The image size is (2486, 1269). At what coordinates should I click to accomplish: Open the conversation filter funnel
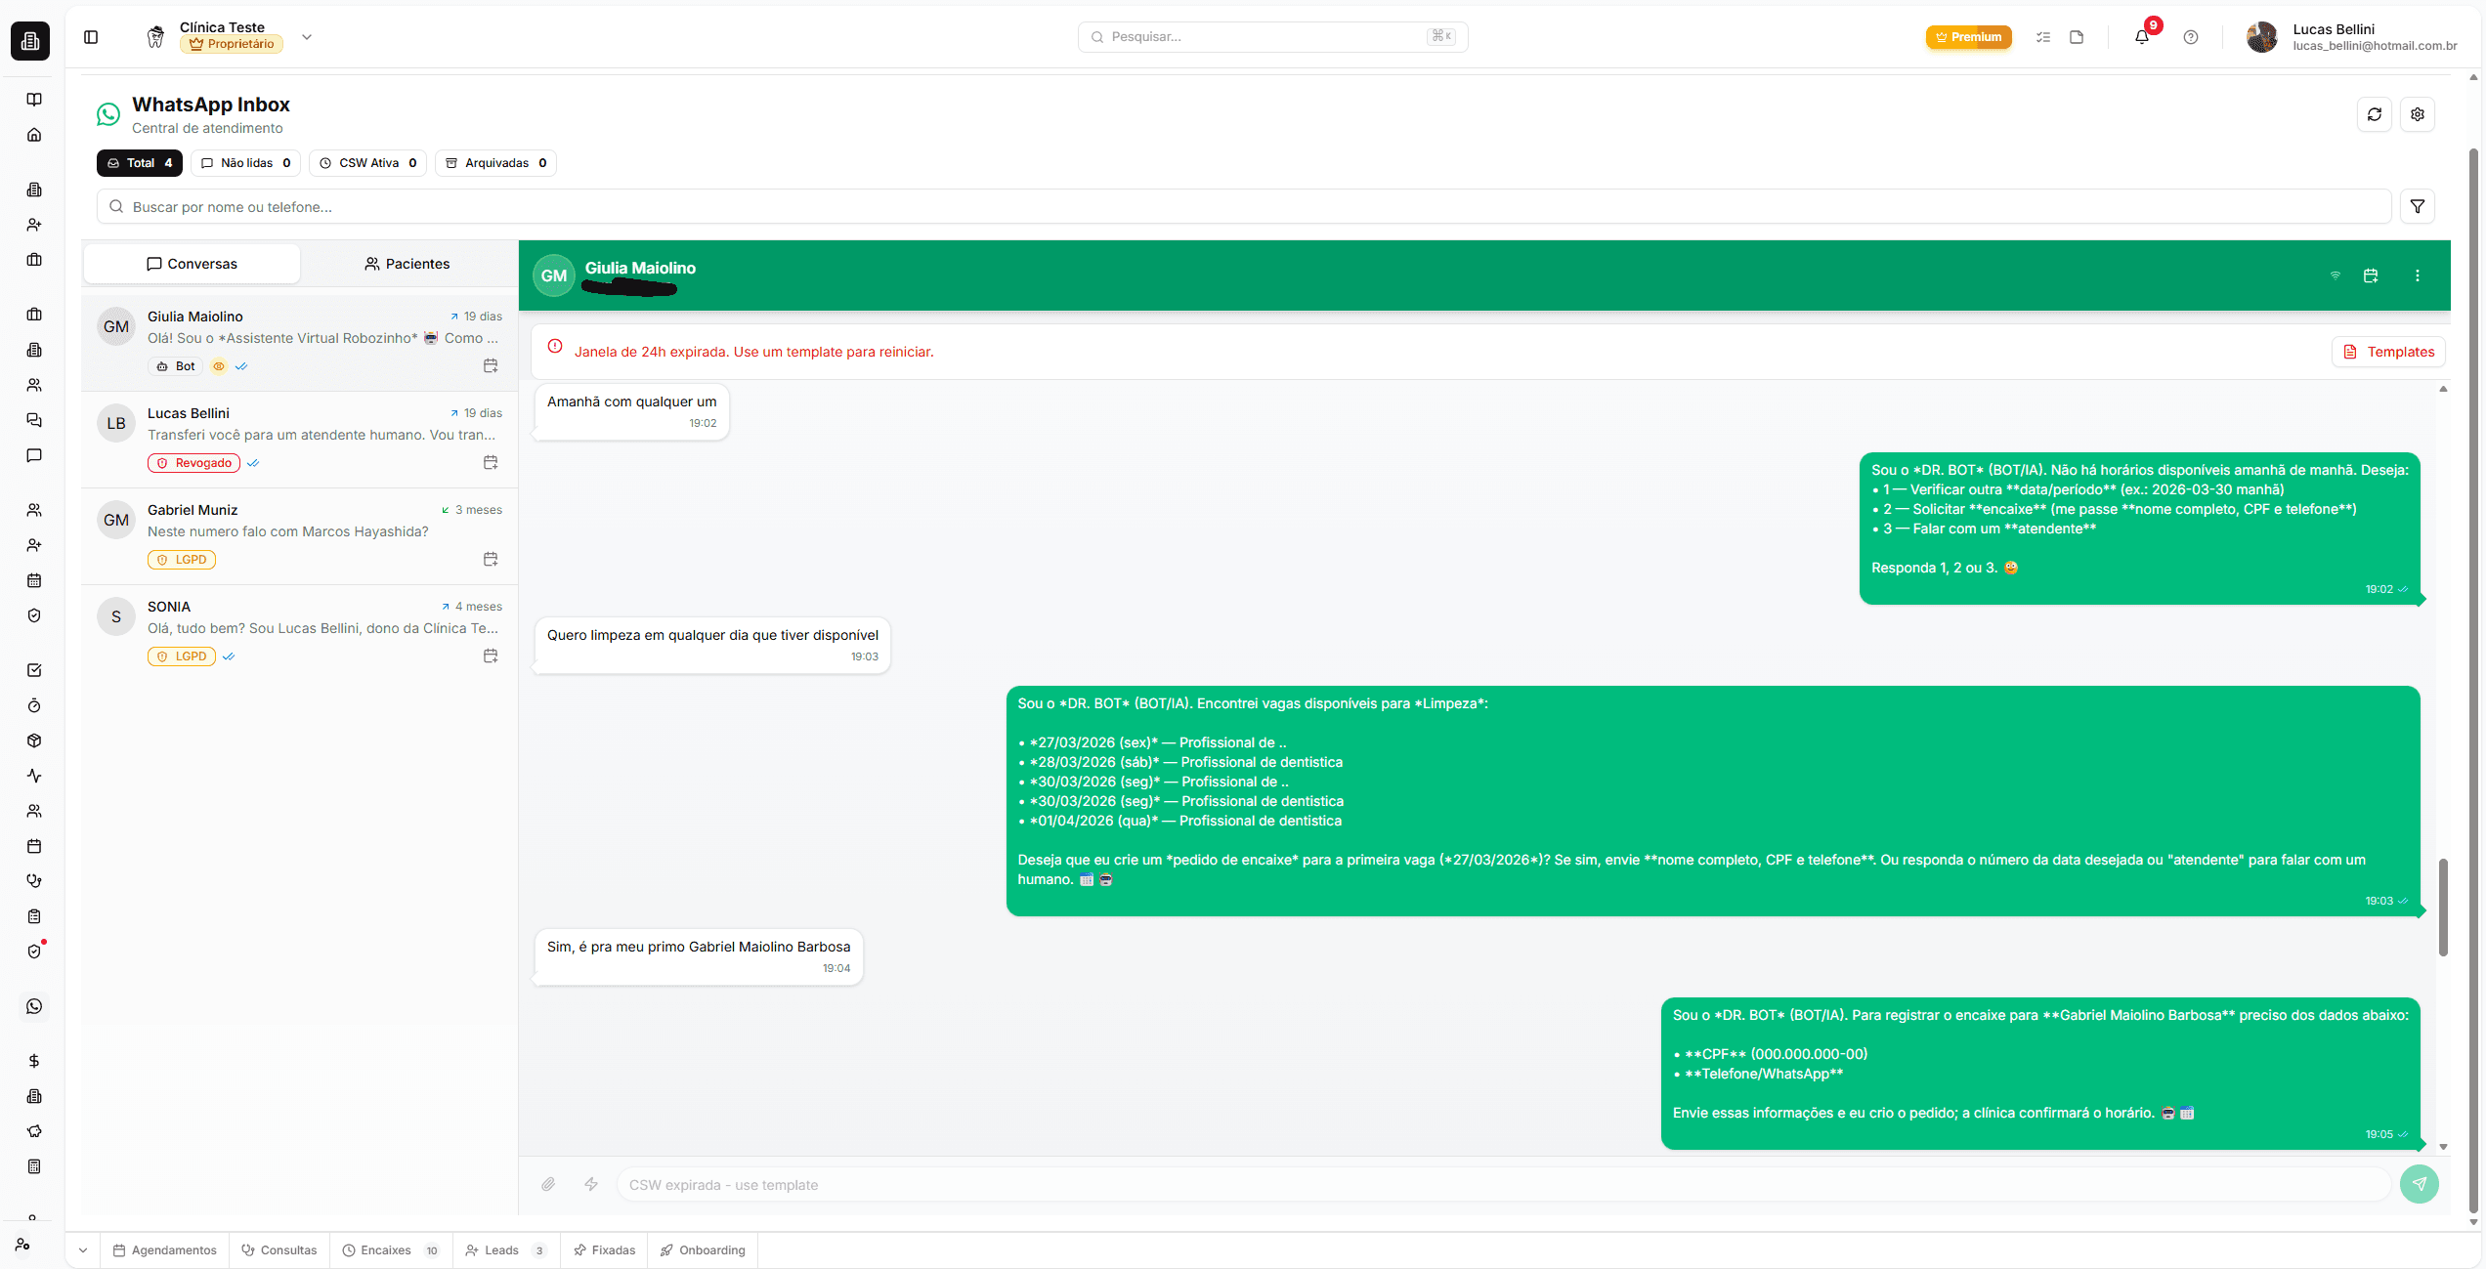coord(2418,206)
